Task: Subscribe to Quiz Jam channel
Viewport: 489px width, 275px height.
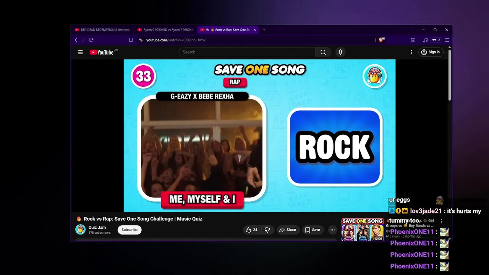Action: 130,230
